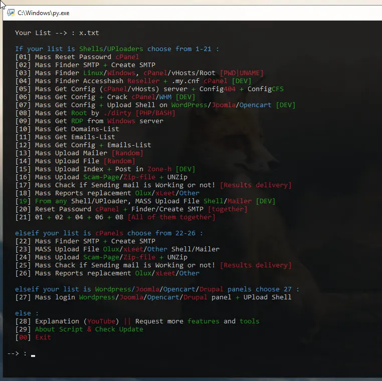Click 'ConfigCFS' text on line 05
382x381 pixels.
pyautogui.click(x=266, y=89)
